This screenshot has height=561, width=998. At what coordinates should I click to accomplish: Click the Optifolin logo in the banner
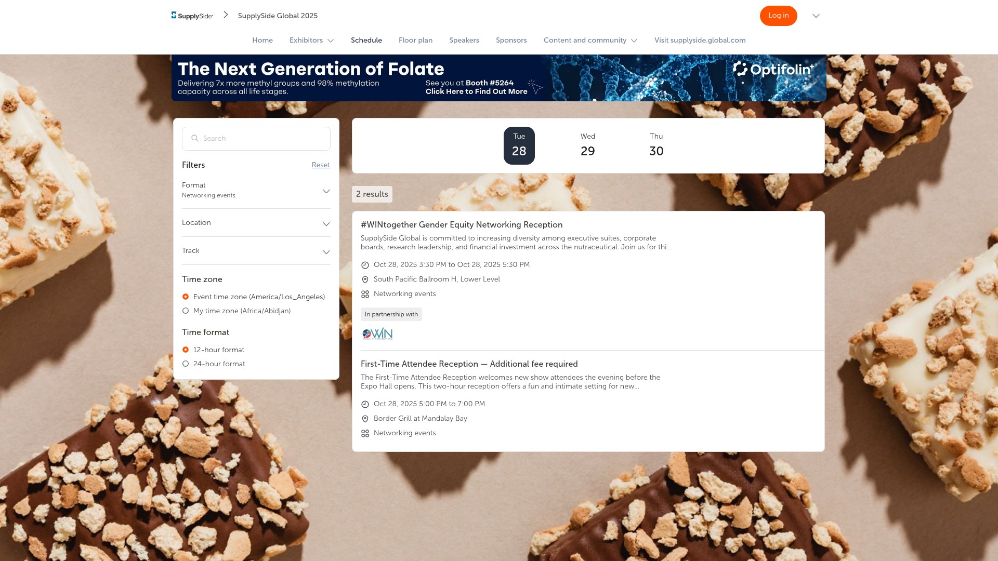774,70
